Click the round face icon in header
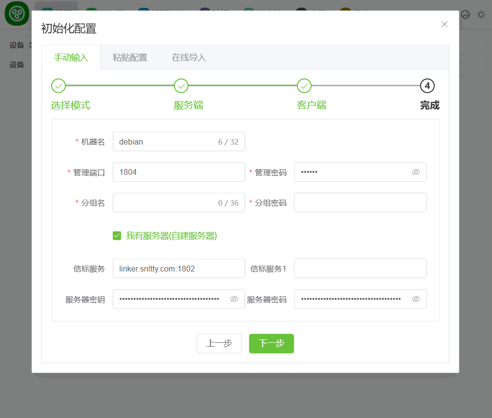Screen dimensions: 492x418 (x=466, y=15)
